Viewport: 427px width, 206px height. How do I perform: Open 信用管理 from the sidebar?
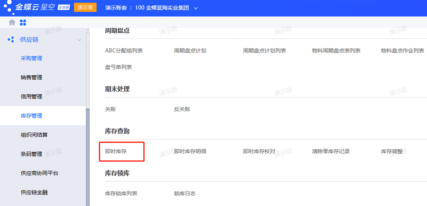31,97
